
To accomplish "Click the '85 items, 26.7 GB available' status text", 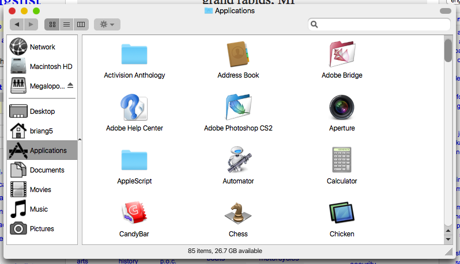I will click(225, 251).
